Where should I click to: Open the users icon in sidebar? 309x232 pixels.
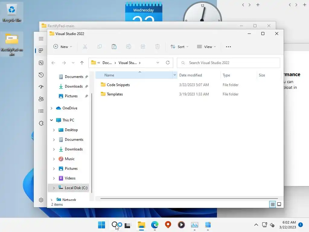(x=41, y=99)
